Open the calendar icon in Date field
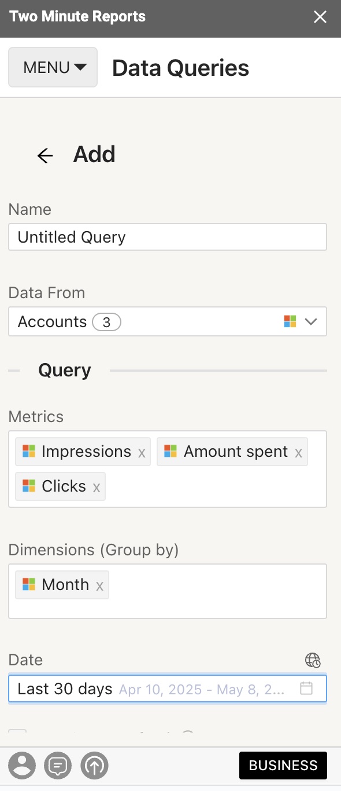Image resolution: width=341 pixels, height=791 pixels. (306, 689)
